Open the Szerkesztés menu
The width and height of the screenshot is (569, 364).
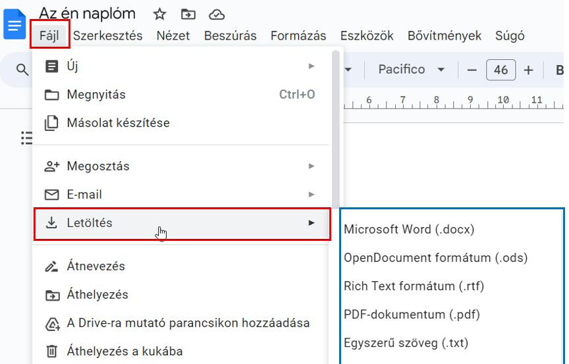pyautogui.click(x=108, y=36)
